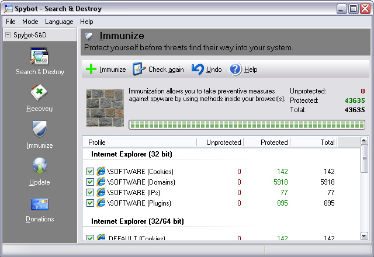This screenshot has width=374, height=257.
Task: Sort by the Profile column header
Action: click(140, 143)
